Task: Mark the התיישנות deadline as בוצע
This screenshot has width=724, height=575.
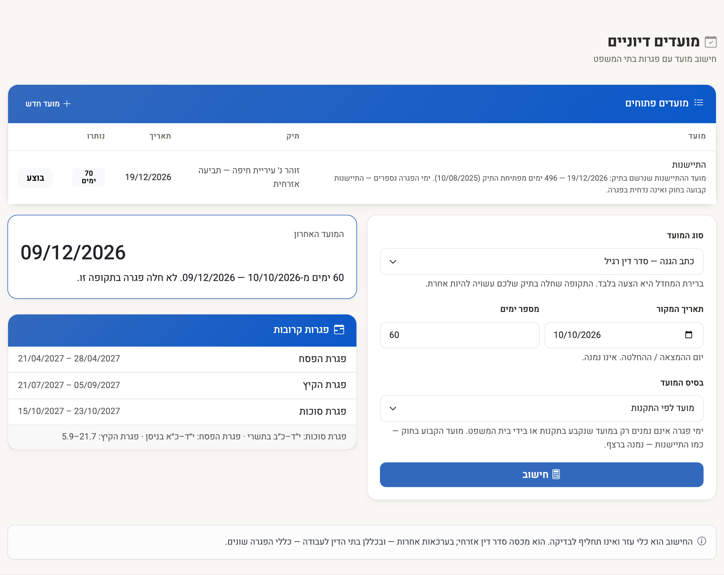Action: [x=35, y=178]
